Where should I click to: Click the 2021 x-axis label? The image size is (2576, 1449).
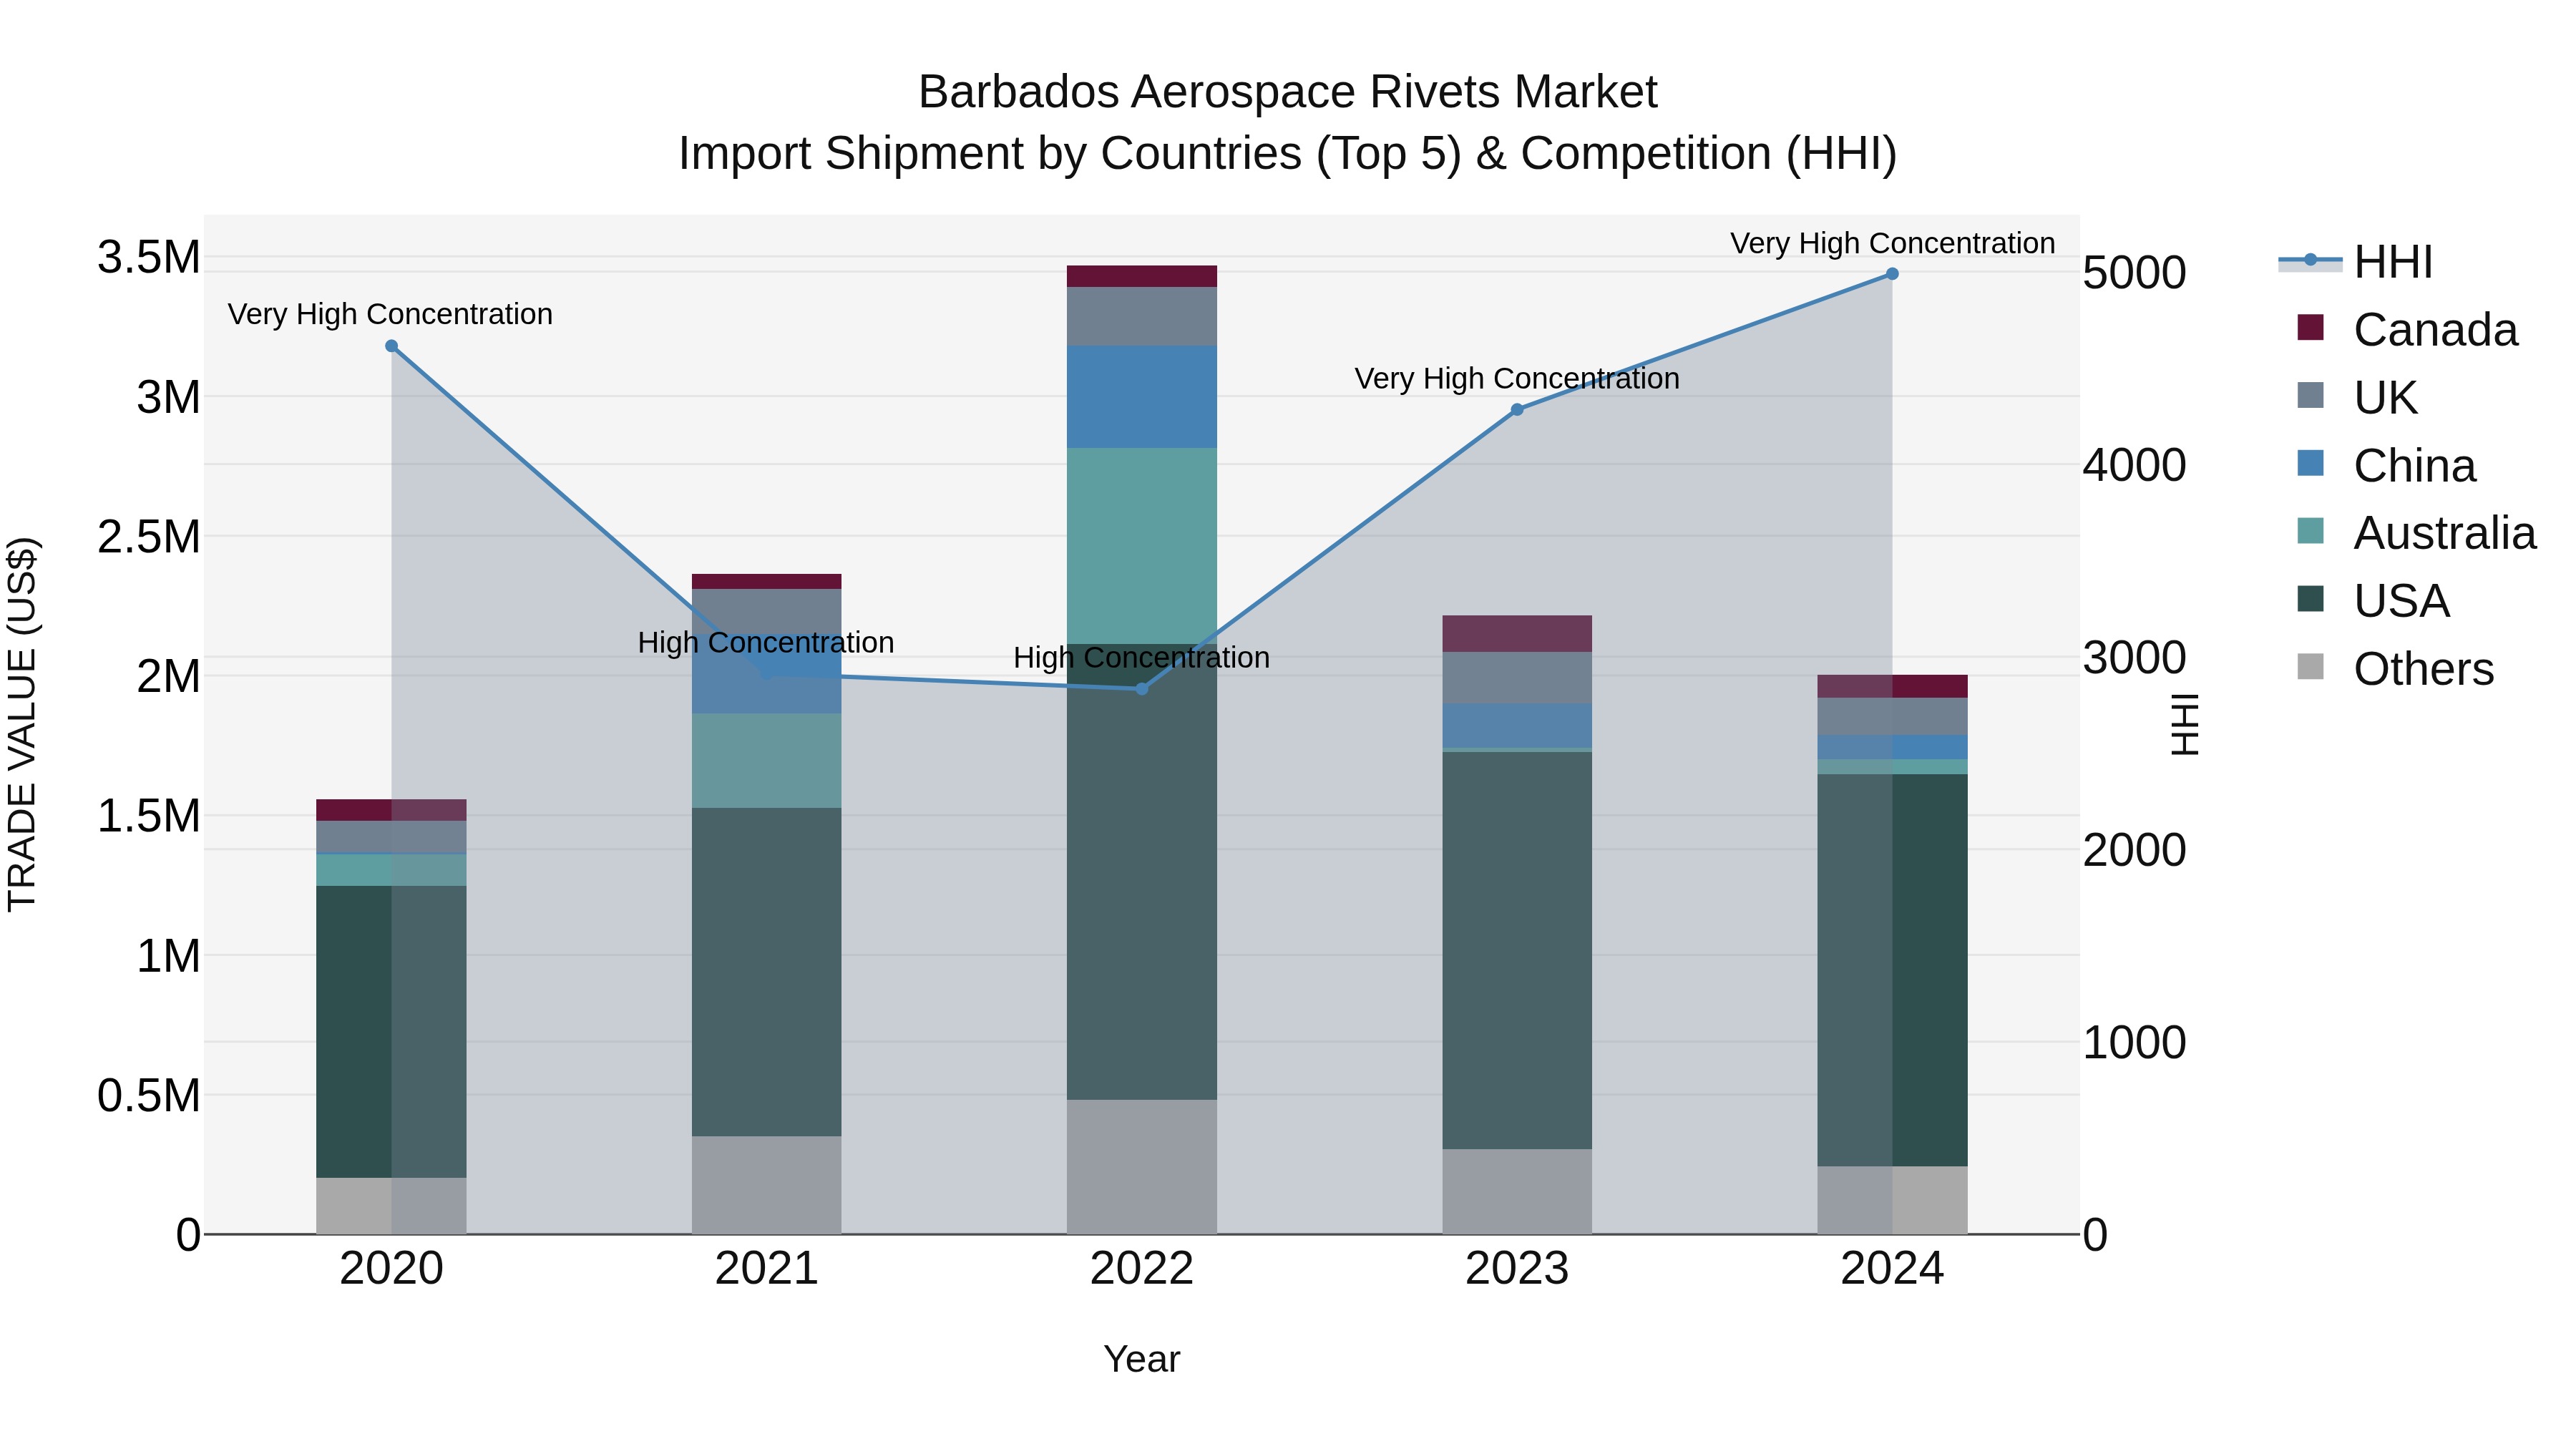pyautogui.click(x=767, y=1269)
